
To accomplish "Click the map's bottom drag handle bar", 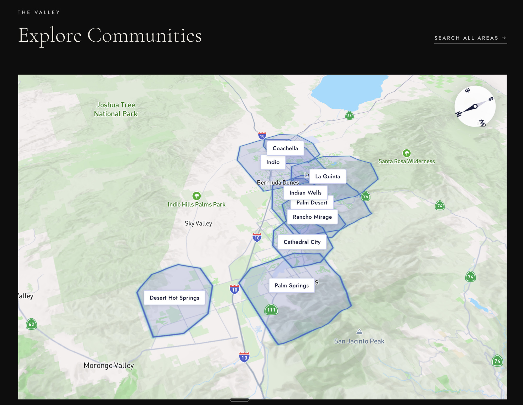I will pos(239,400).
